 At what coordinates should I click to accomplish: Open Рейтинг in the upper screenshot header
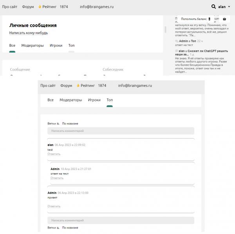49,7
